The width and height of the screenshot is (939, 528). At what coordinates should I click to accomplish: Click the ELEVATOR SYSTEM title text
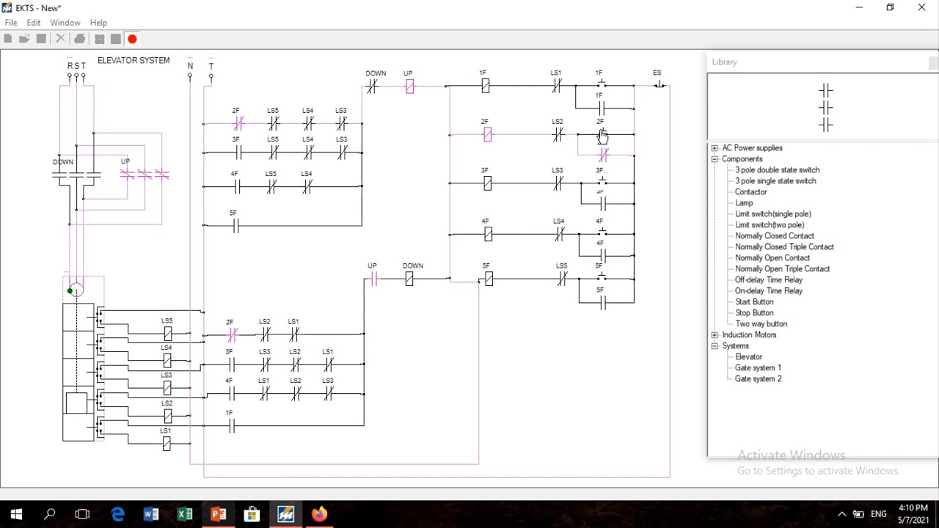click(x=134, y=60)
